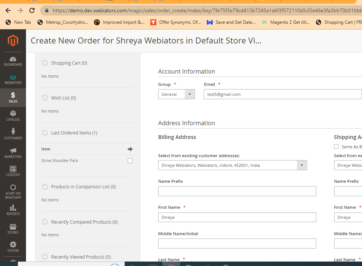Open the New Tab bookmark

click(18, 22)
